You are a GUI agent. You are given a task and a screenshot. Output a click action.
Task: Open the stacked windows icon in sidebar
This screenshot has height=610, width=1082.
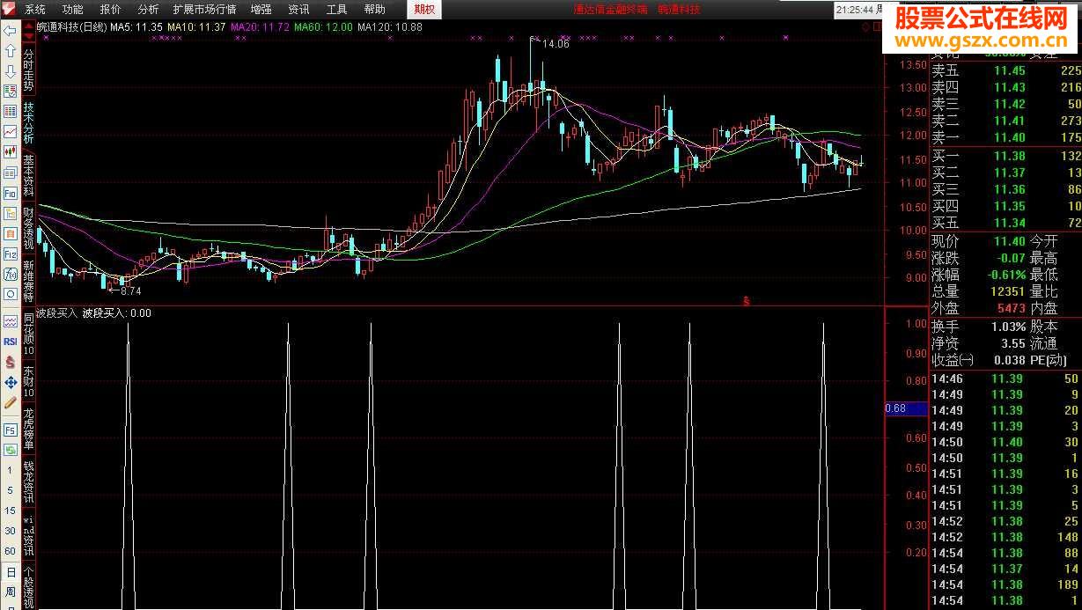coord(11,173)
